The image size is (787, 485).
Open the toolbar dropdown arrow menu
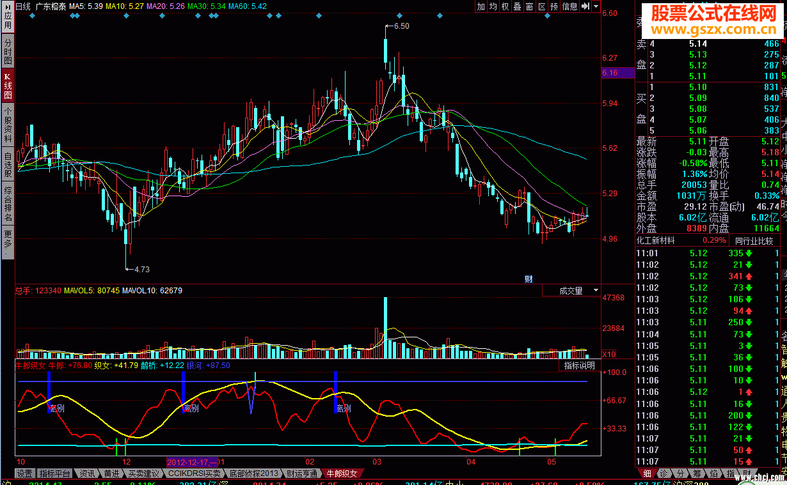point(596,6)
